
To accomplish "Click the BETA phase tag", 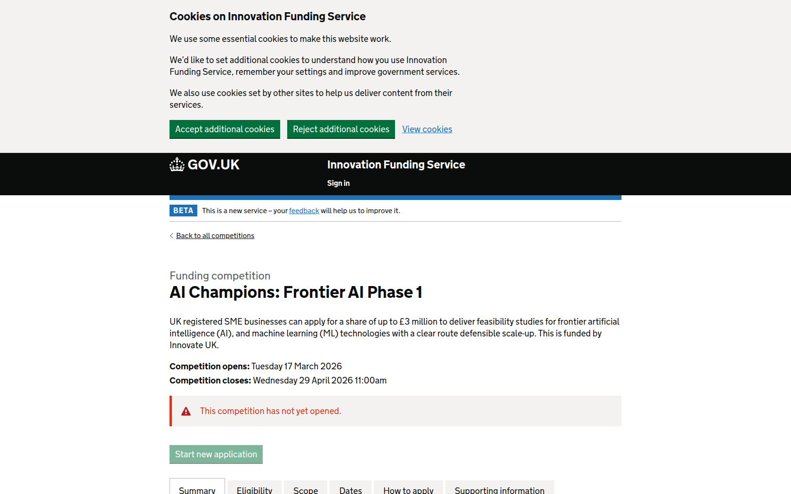I will 183,211.
